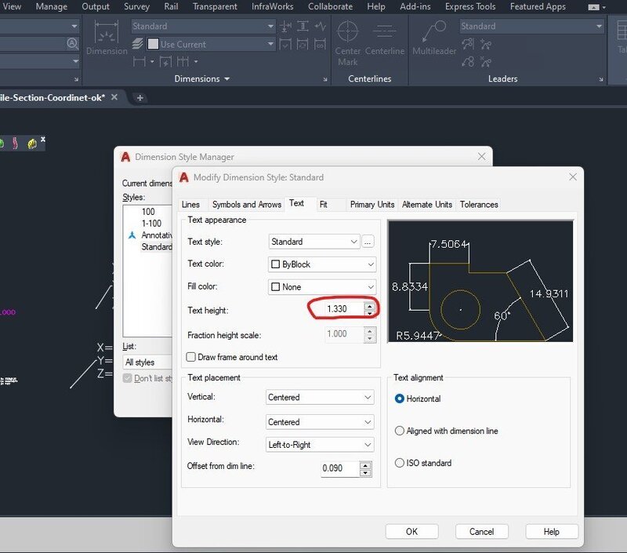Click the text style browse ellipsis button
Viewport: 627px width, 553px height.
(369, 242)
